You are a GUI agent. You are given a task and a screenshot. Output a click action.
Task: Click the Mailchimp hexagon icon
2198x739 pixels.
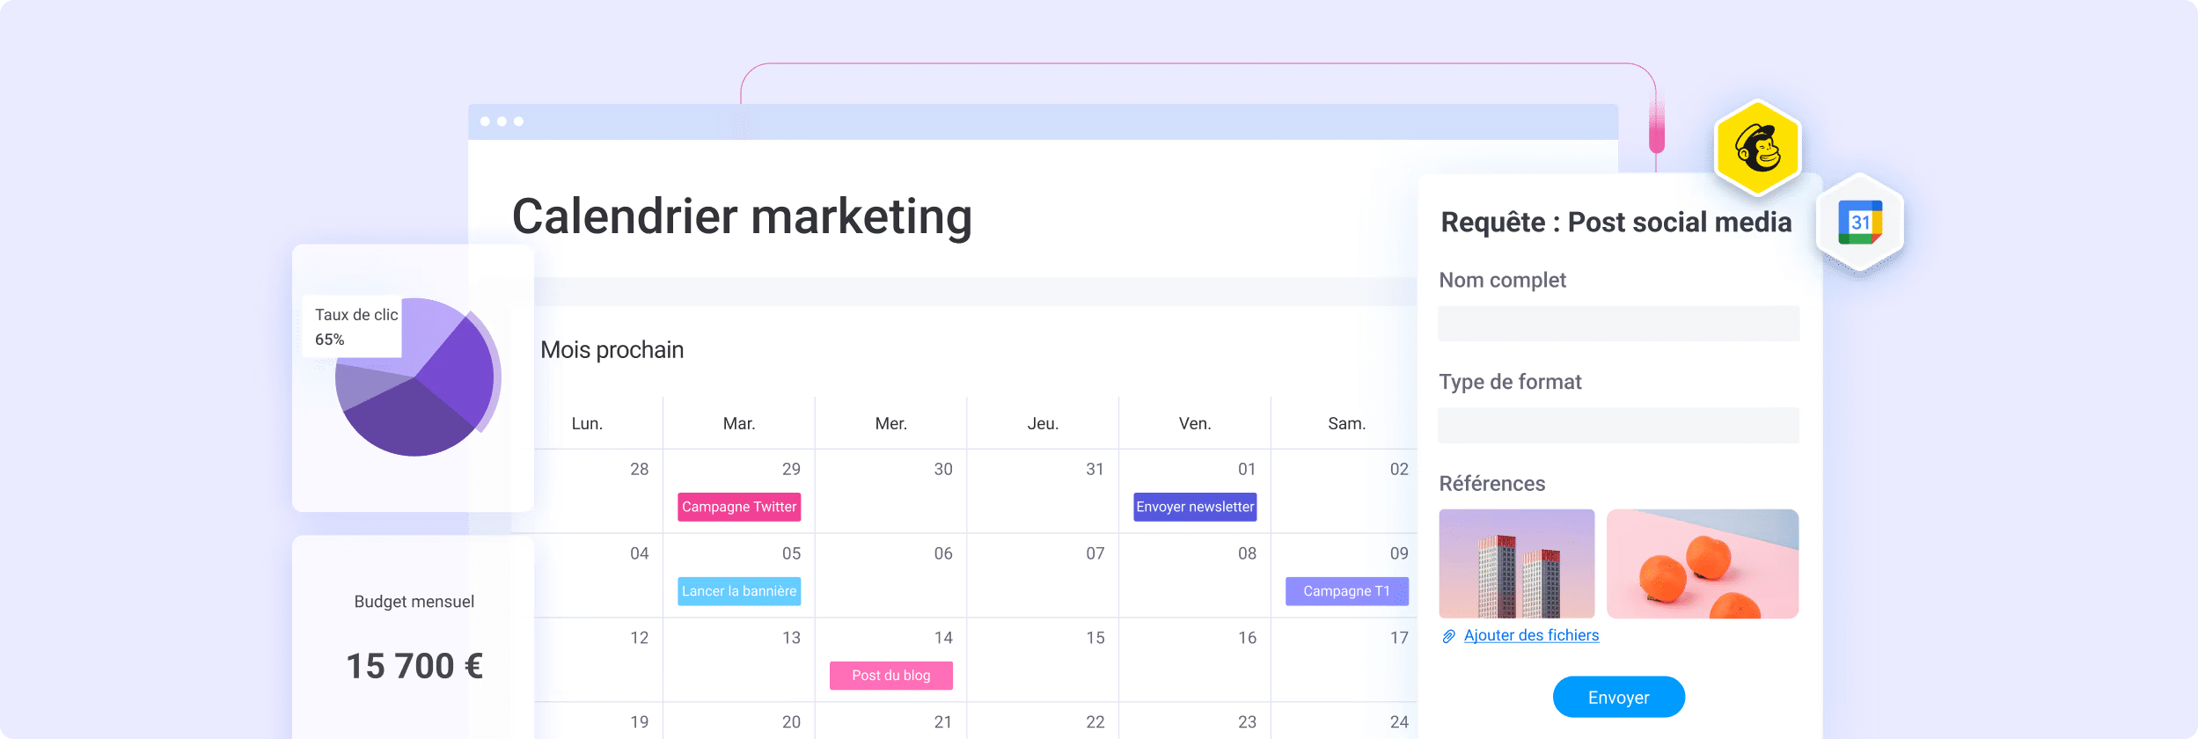(1758, 148)
